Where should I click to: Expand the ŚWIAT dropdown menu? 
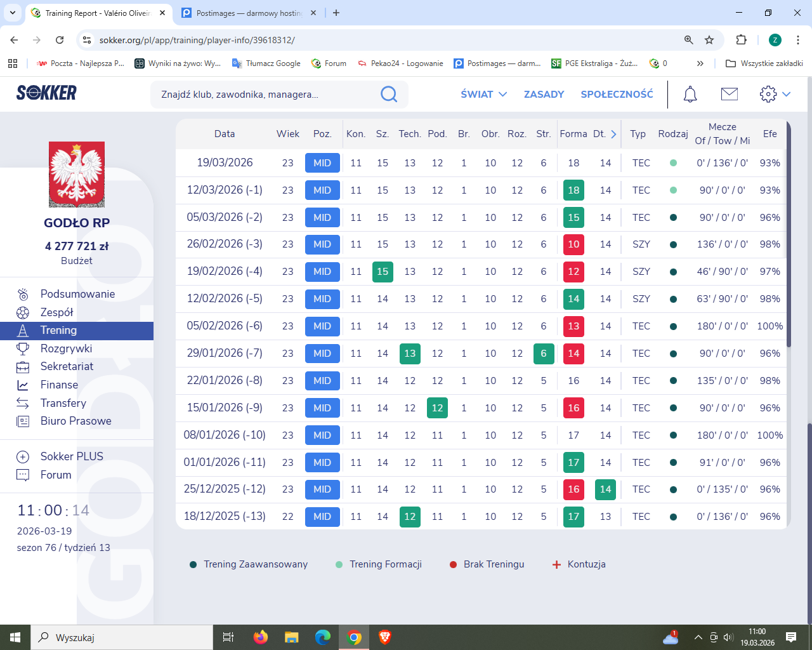click(484, 94)
